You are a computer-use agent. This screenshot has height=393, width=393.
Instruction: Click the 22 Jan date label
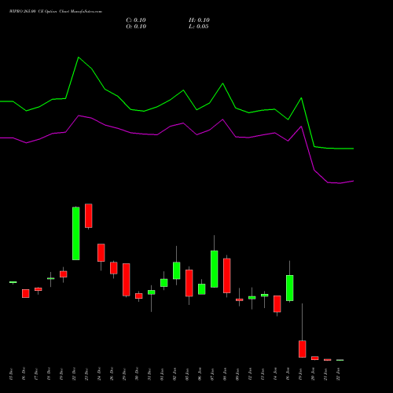point(338,374)
